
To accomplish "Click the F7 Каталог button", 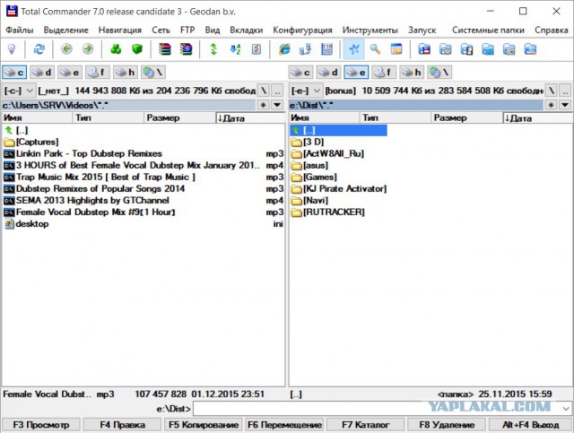I will point(365,425).
